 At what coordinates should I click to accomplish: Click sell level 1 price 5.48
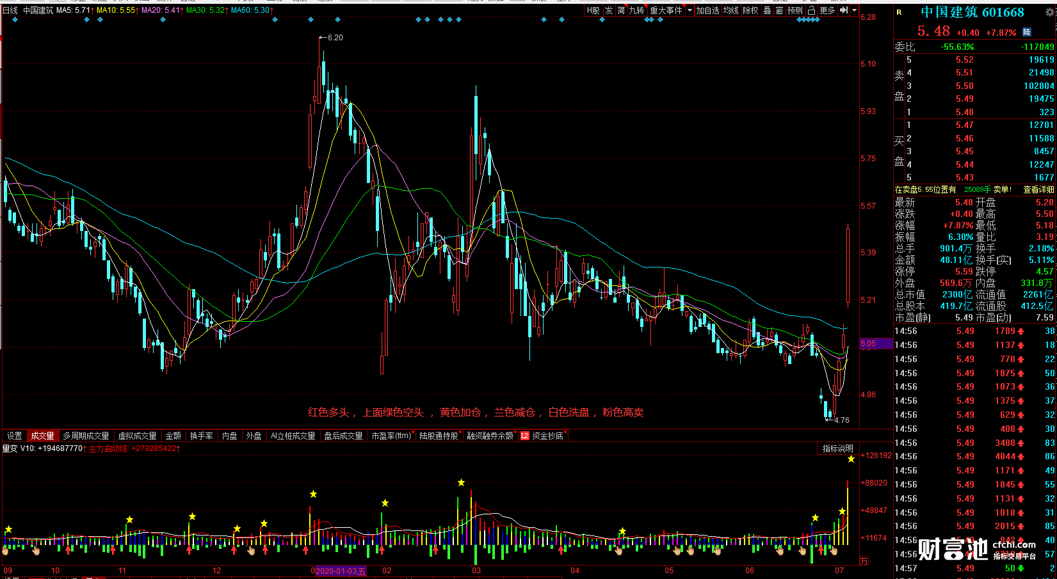pyautogui.click(x=964, y=112)
